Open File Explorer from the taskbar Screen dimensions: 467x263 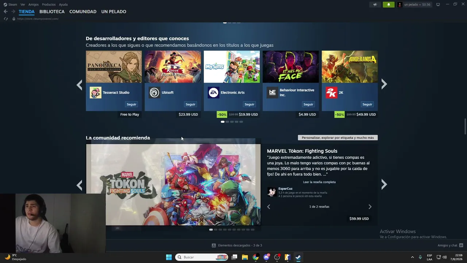coord(245,257)
